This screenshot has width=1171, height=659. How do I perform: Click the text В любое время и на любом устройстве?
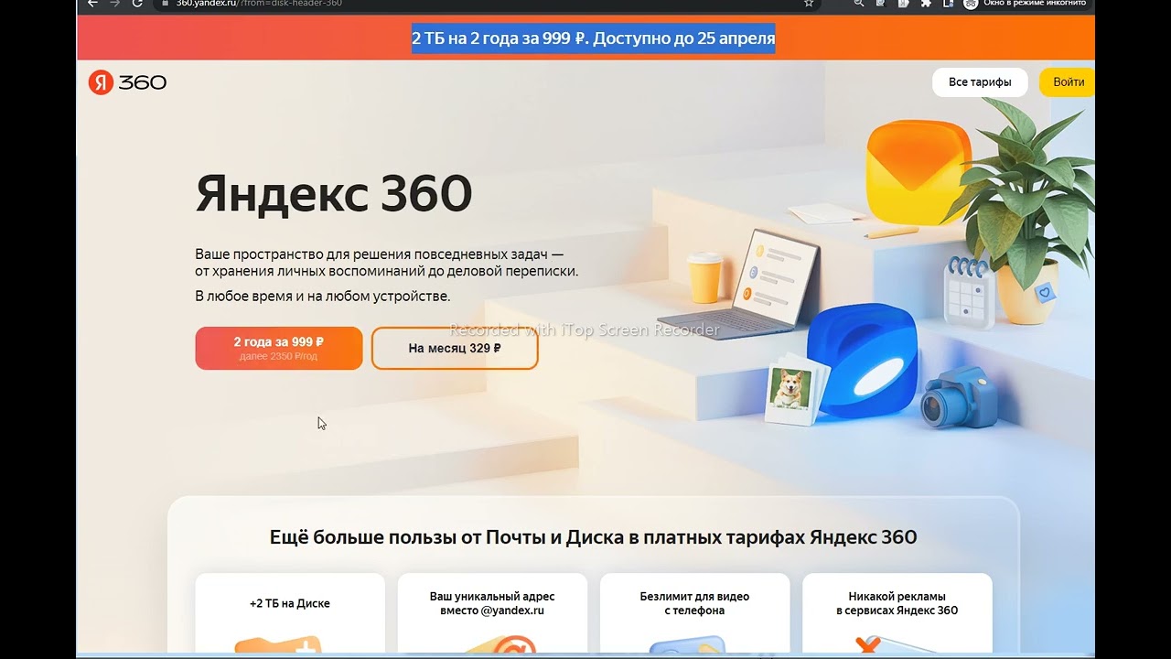323,297
